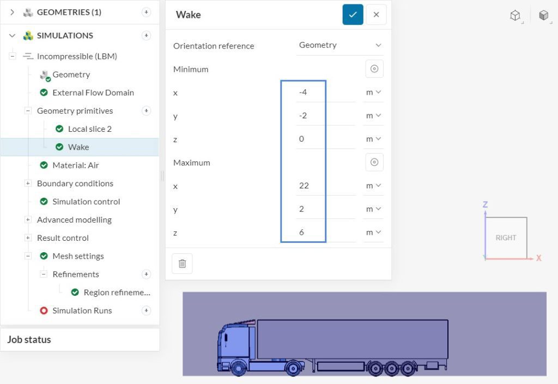The width and height of the screenshot is (558, 384).
Task: Click the plus icon next to Geometry primitives
Action: point(146,110)
